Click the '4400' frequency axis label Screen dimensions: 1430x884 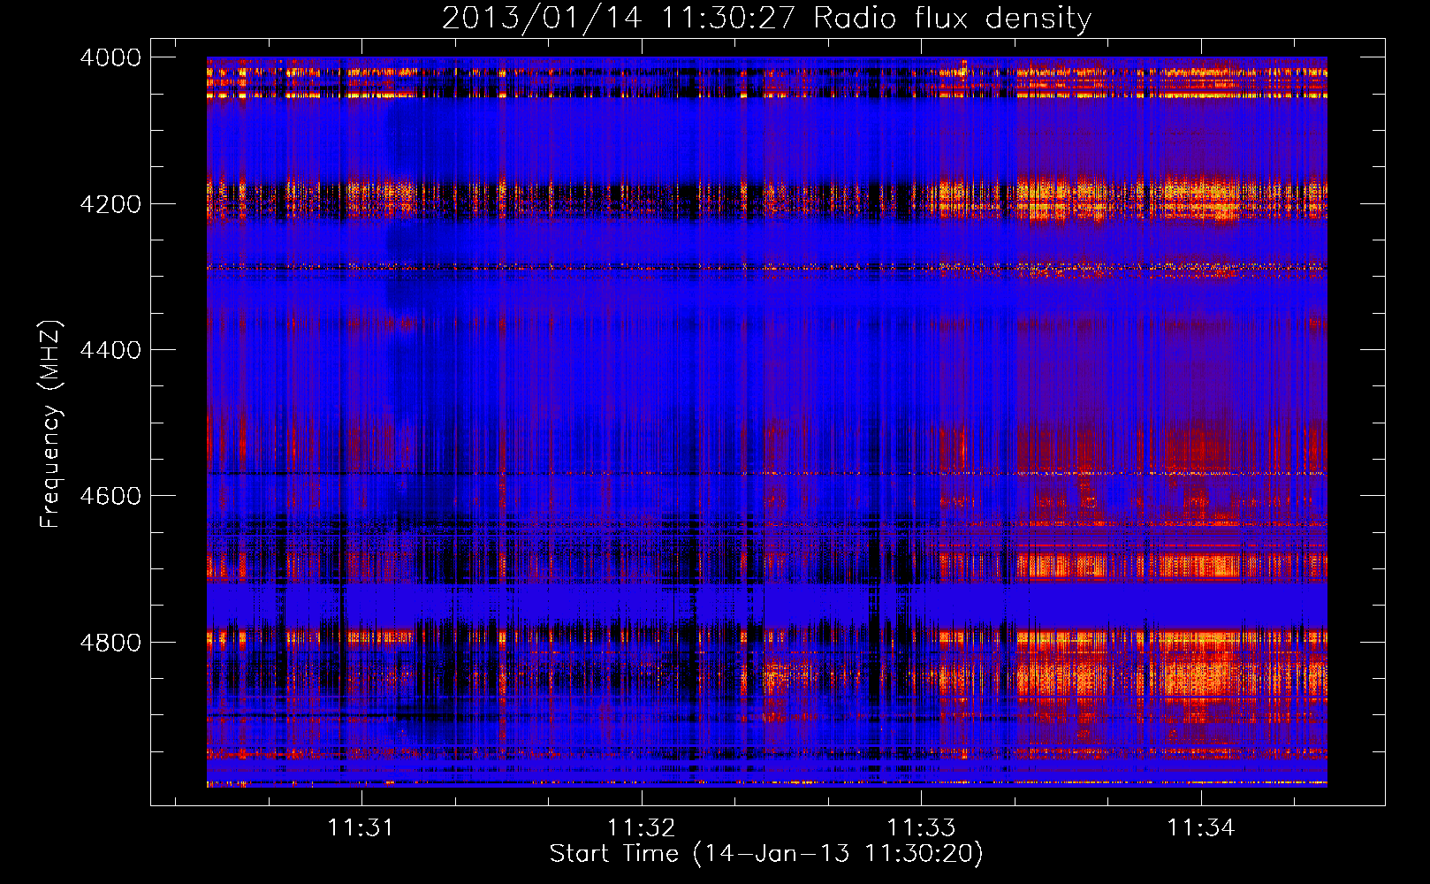pyautogui.click(x=110, y=350)
